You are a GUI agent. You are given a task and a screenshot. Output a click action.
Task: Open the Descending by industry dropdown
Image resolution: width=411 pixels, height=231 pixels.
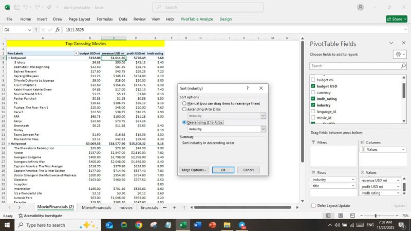[x=263, y=129]
